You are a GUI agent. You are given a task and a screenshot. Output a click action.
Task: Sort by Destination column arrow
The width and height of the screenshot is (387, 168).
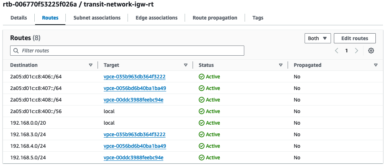click(x=91, y=65)
